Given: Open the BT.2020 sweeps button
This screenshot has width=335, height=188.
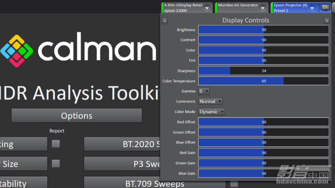Looking at the screenshot, I should 122,144.
